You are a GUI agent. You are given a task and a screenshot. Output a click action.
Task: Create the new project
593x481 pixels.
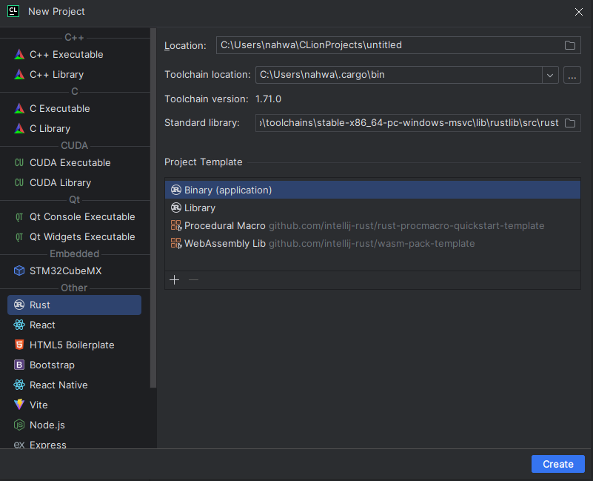click(558, 464)
